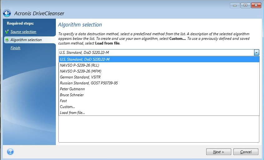Viewport: 264px width, 160px height.
Task: Go to Source selection step link
Action: coord(23,31)
